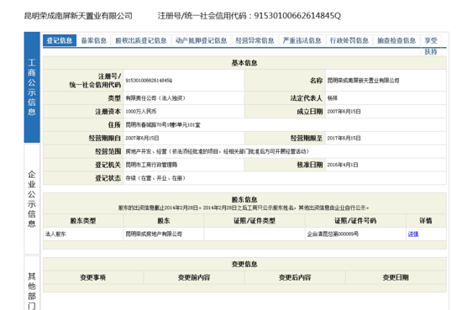The image size is (462, 310).
Task: Click the 登记状态 value 存续
Action: (155, 178)
